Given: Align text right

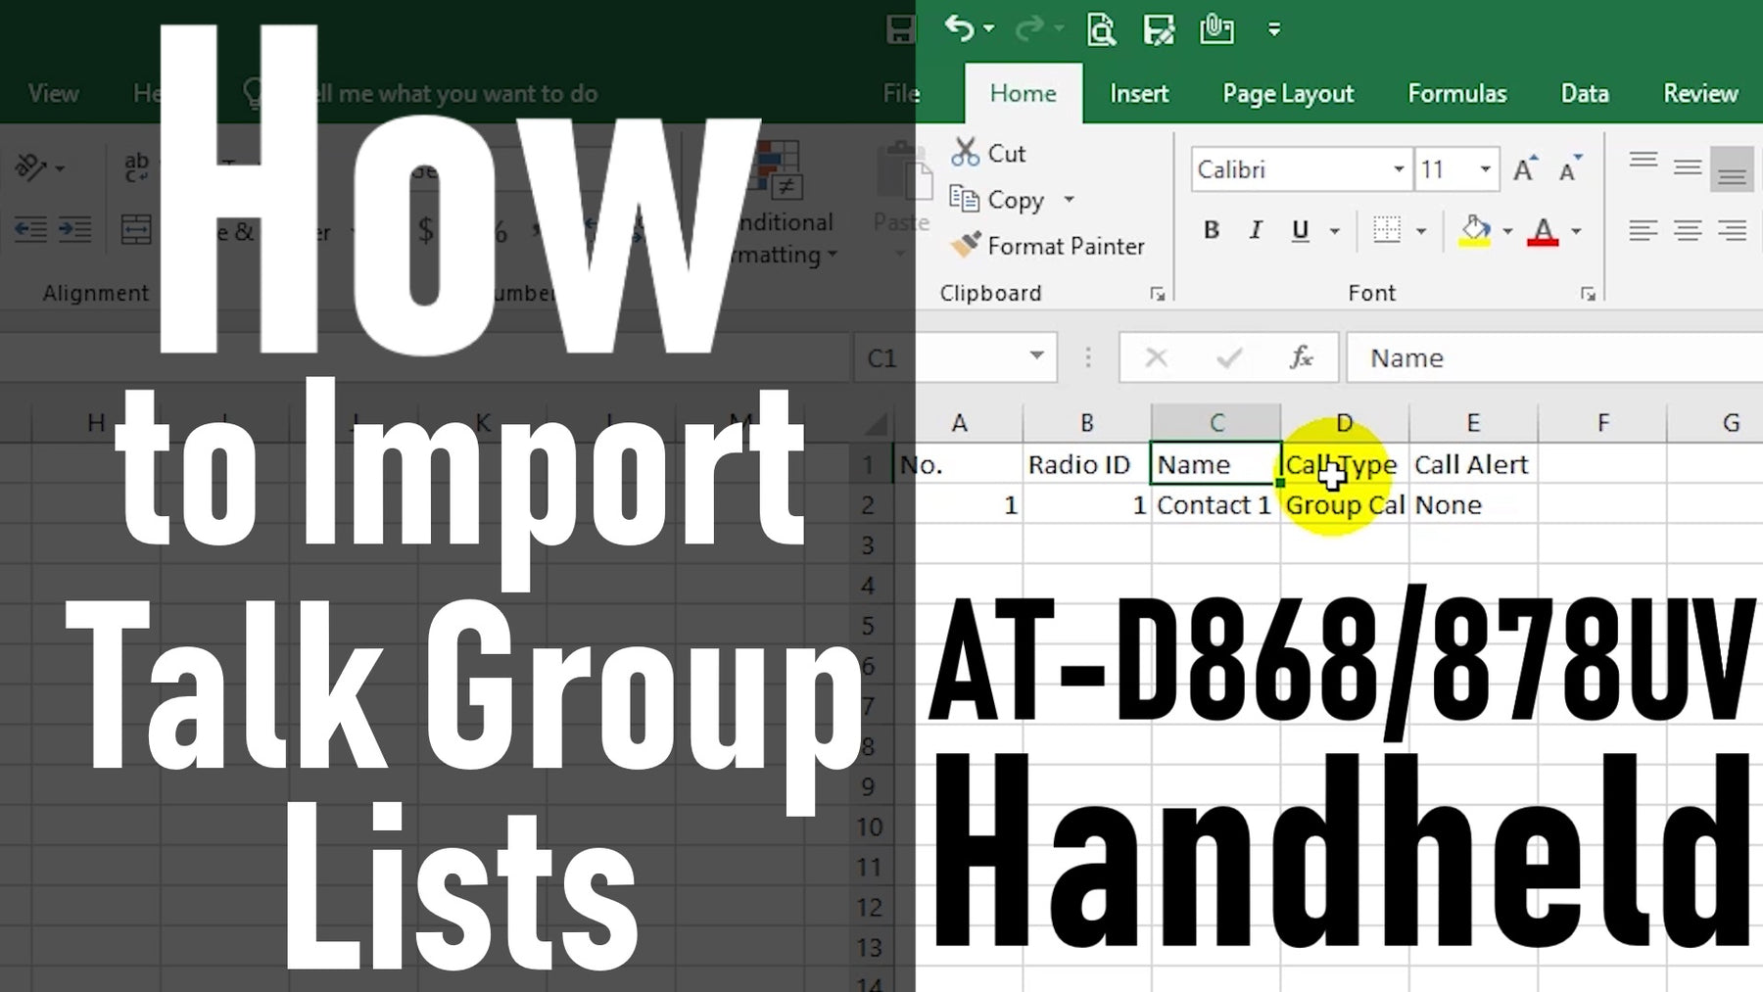Looking at the screenshot, I should (x=1731, y=230).
